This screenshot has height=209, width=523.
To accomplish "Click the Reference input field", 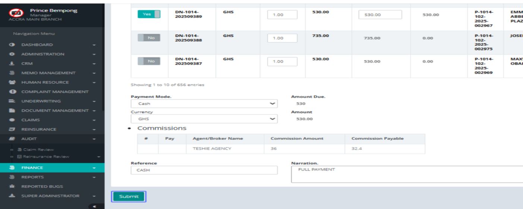I will click(x=204, y=170).
